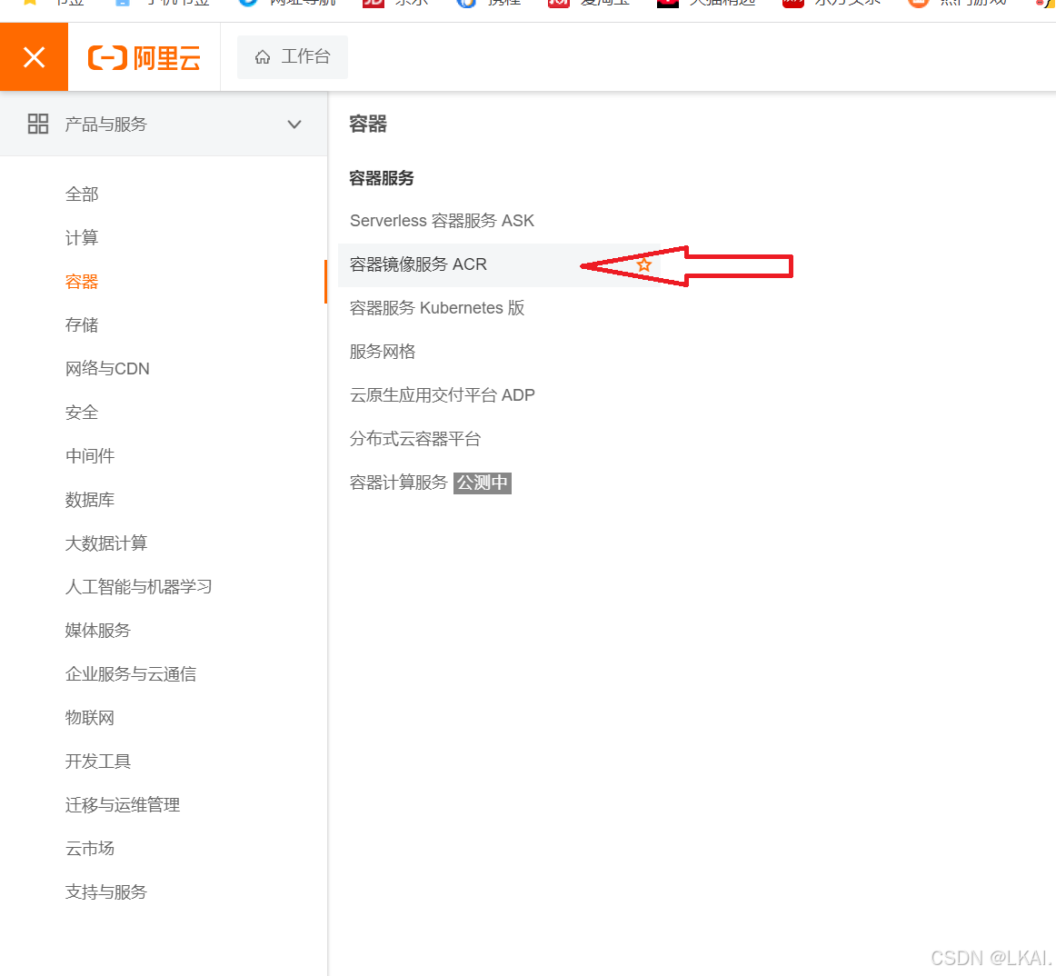Viewport: 1056px width, 976px height.
Task: Select the 人工智能与机器学习 category
Action: (138, 587)
